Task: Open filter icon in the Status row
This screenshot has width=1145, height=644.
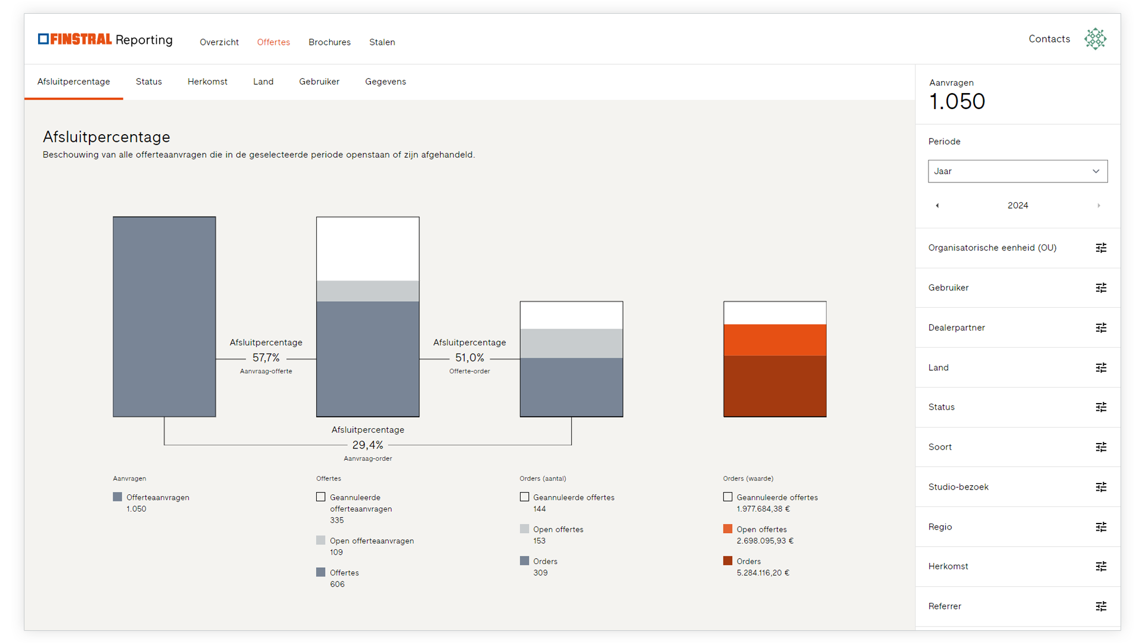Action: click(1101, 407)
